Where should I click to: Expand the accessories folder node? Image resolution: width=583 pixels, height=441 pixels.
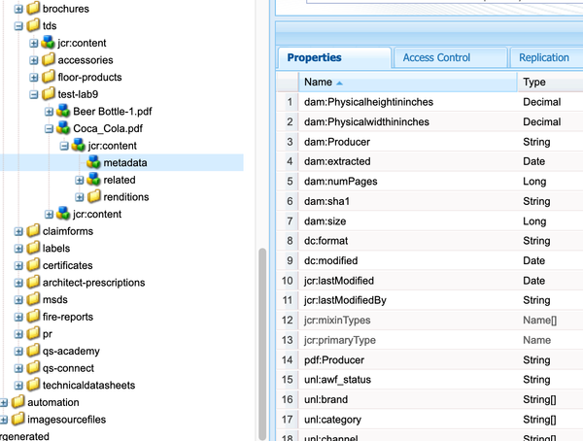[35, 60]
